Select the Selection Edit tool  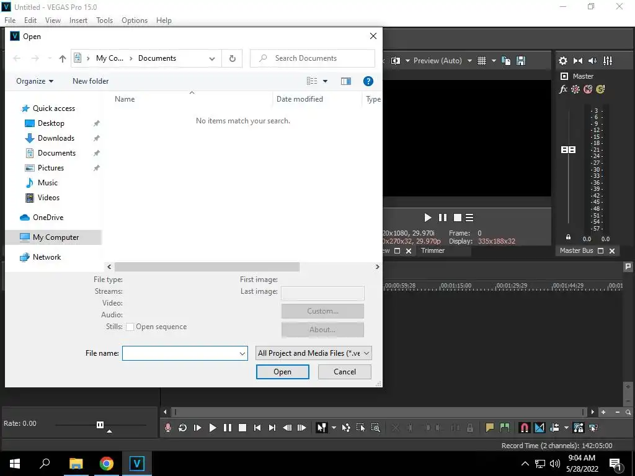pos(360,428)
